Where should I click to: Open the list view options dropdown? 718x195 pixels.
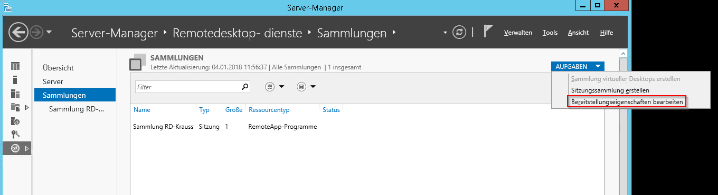click(x=275, y=87)
